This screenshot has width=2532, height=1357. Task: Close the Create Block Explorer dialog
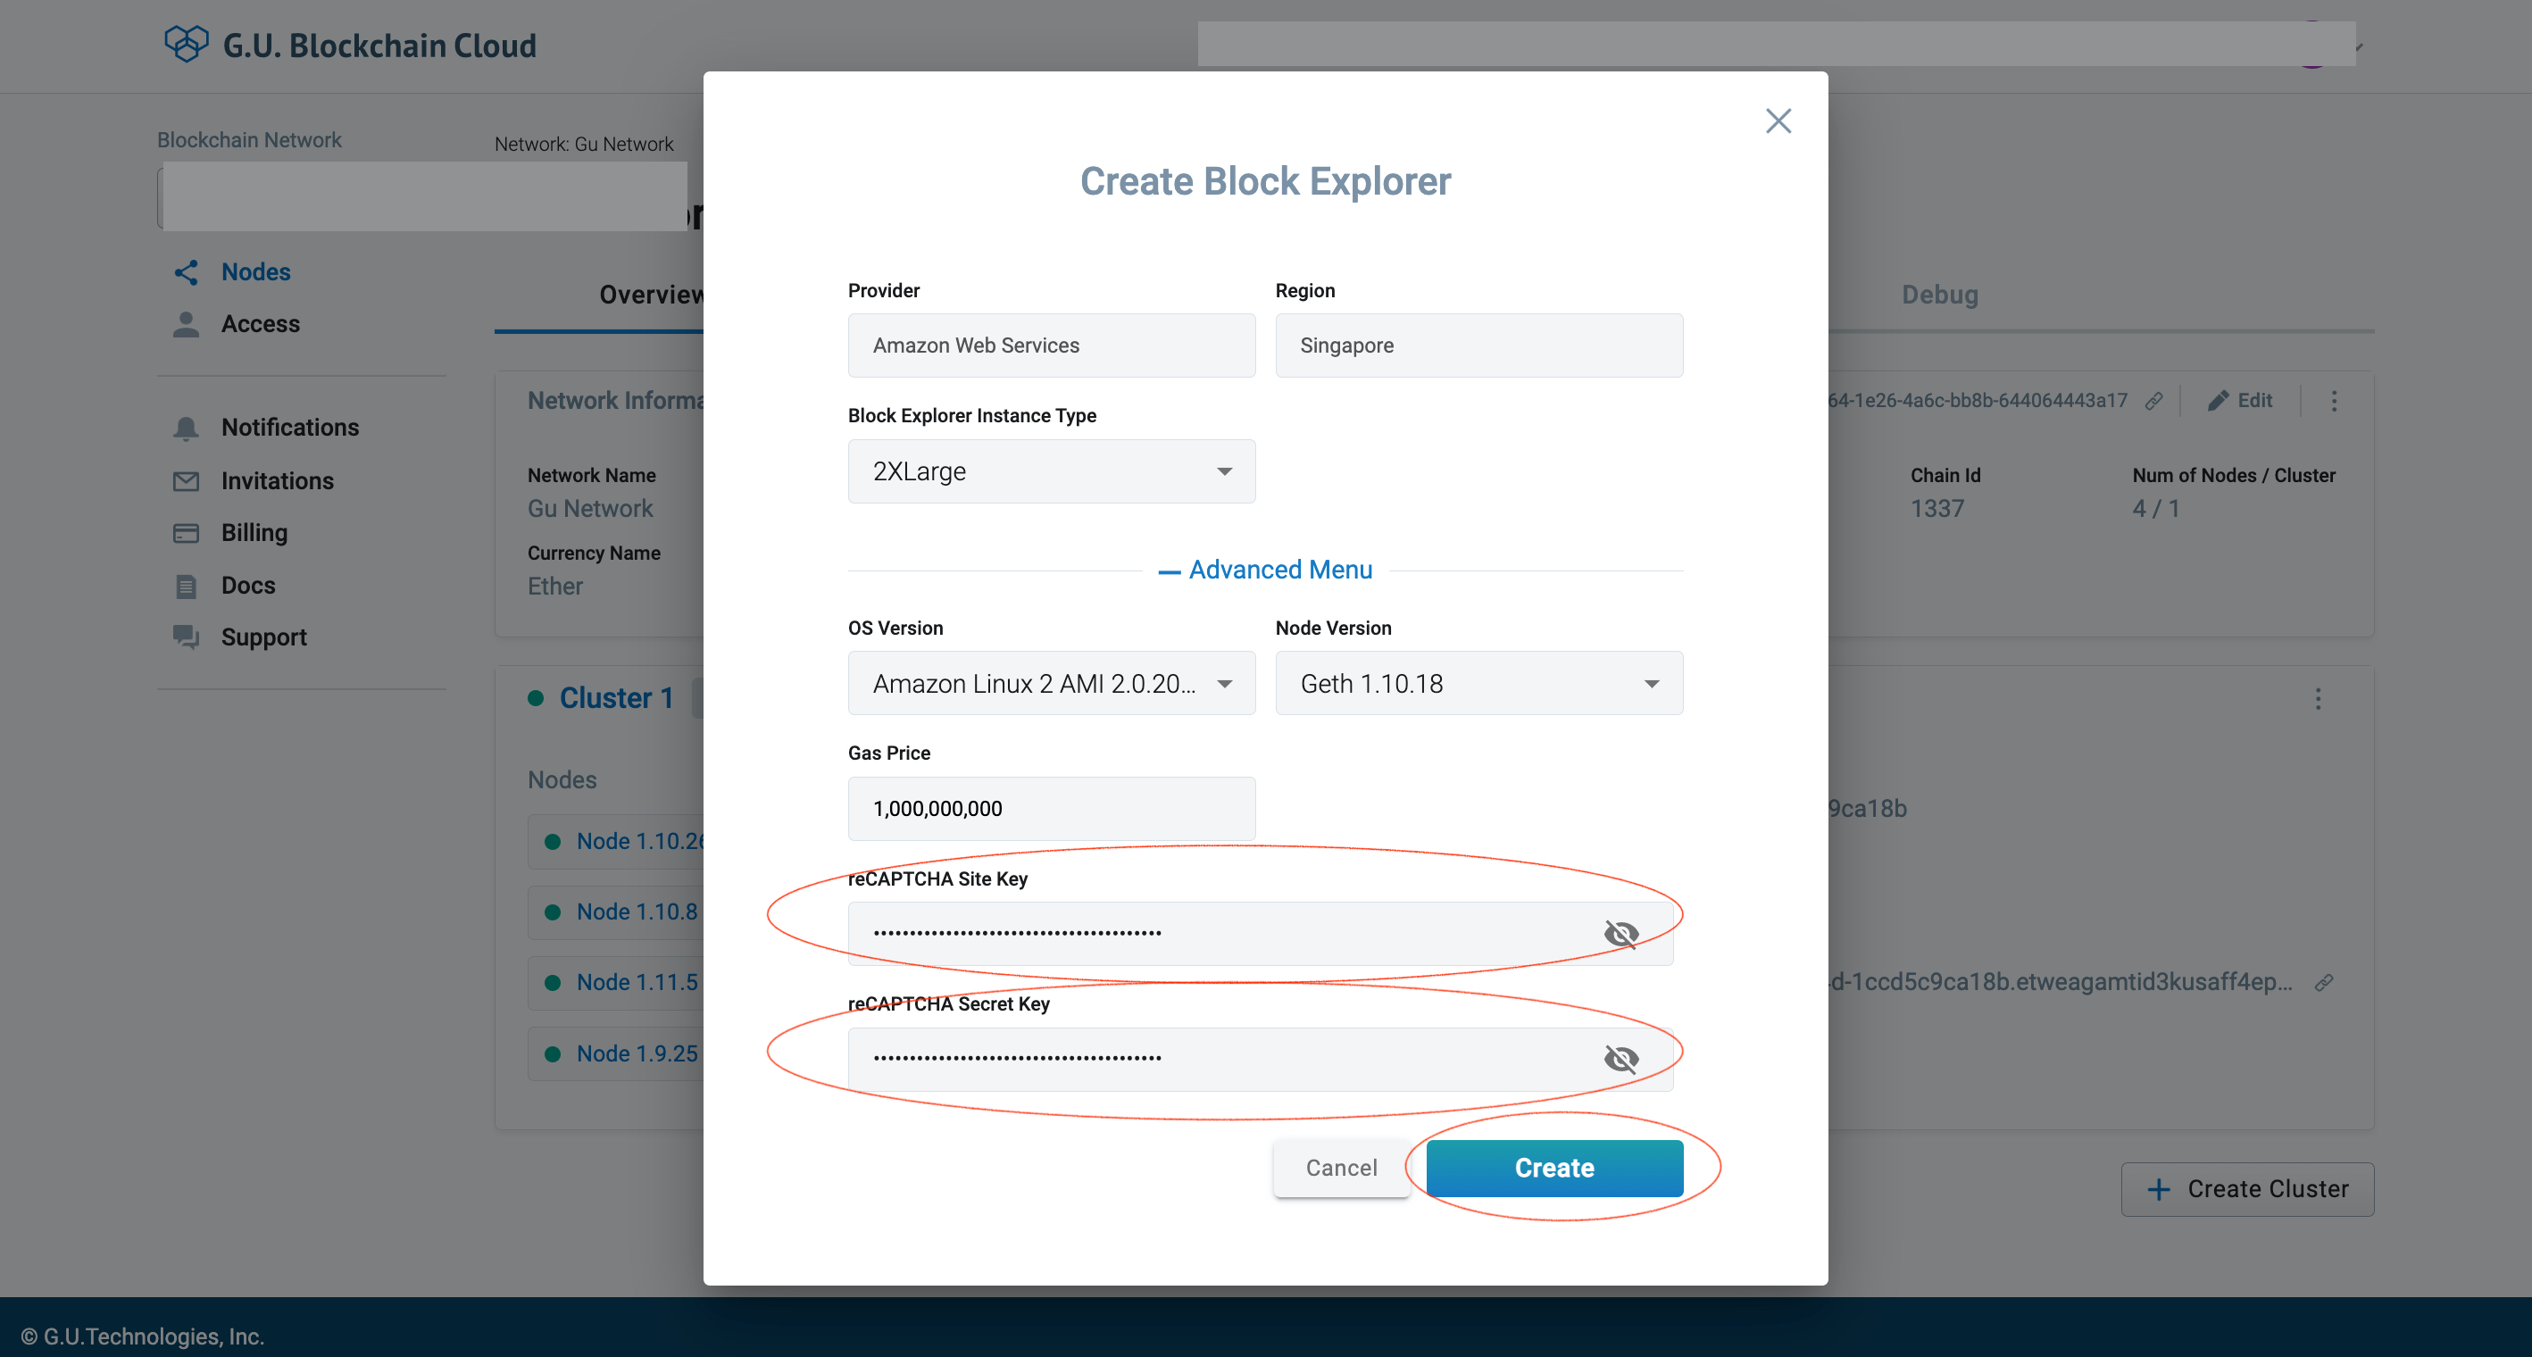pyautogui.click(x=1778, y=121)
